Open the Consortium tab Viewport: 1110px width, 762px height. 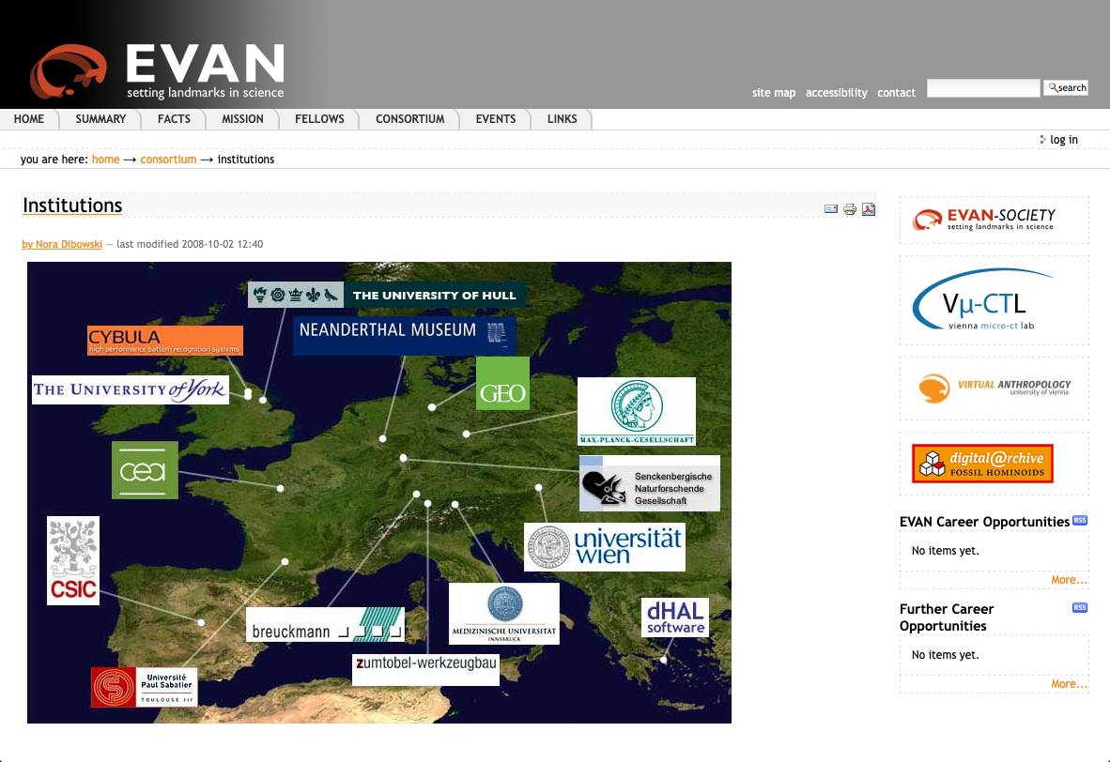(409, 119)
